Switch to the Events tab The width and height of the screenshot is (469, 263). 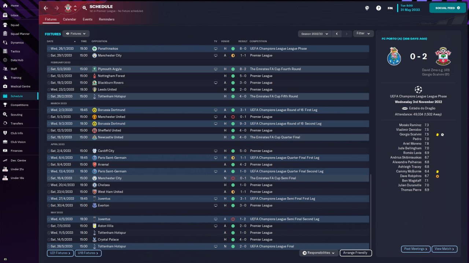click(88, 19)
